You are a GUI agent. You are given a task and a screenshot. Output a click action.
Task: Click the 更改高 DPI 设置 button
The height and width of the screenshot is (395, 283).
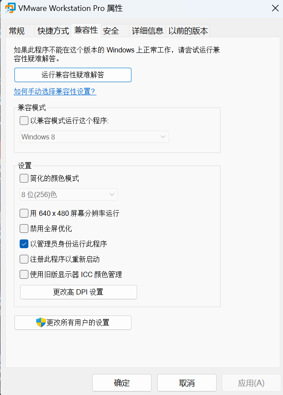pyautogui.click(x=79, y=292)
